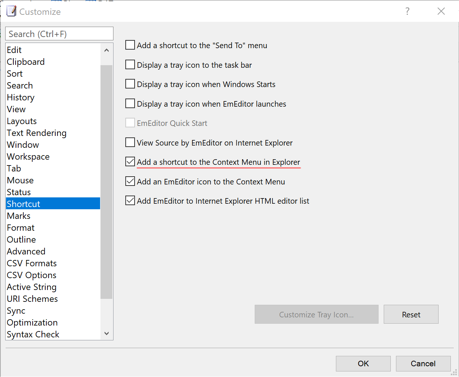The height and width of the screenshot is (377, 459).
Task: Select the Active String category
Action: [53, 287]
